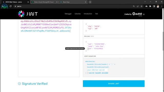The image size is (164, 92).
Task: Bookmark this page with the star icon
Action: (x=141, y=6)
